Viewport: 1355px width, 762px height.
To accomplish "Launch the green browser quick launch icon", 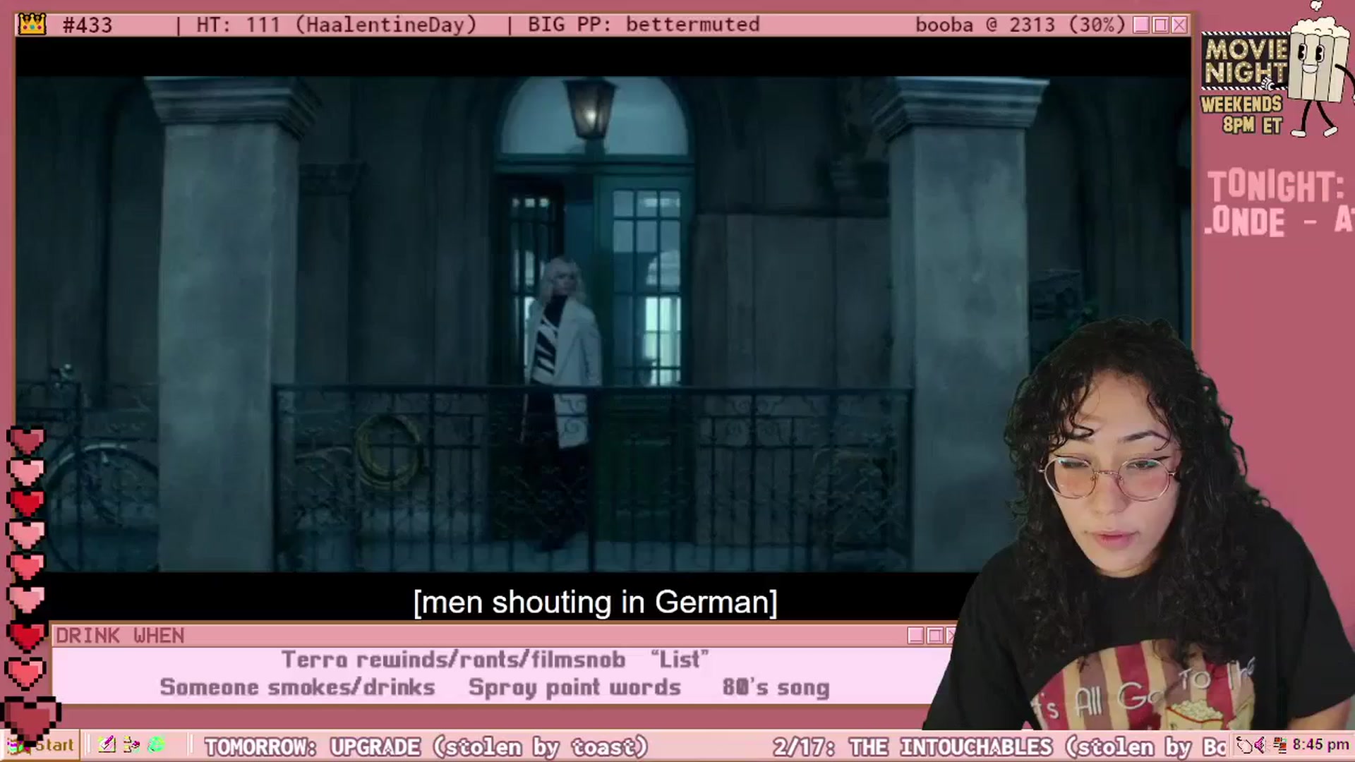I will (x=156, y=745).
